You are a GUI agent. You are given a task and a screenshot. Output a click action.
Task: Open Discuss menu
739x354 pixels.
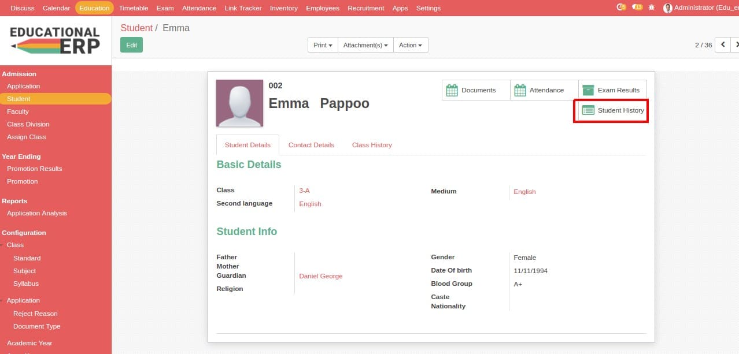pos(23,8)
